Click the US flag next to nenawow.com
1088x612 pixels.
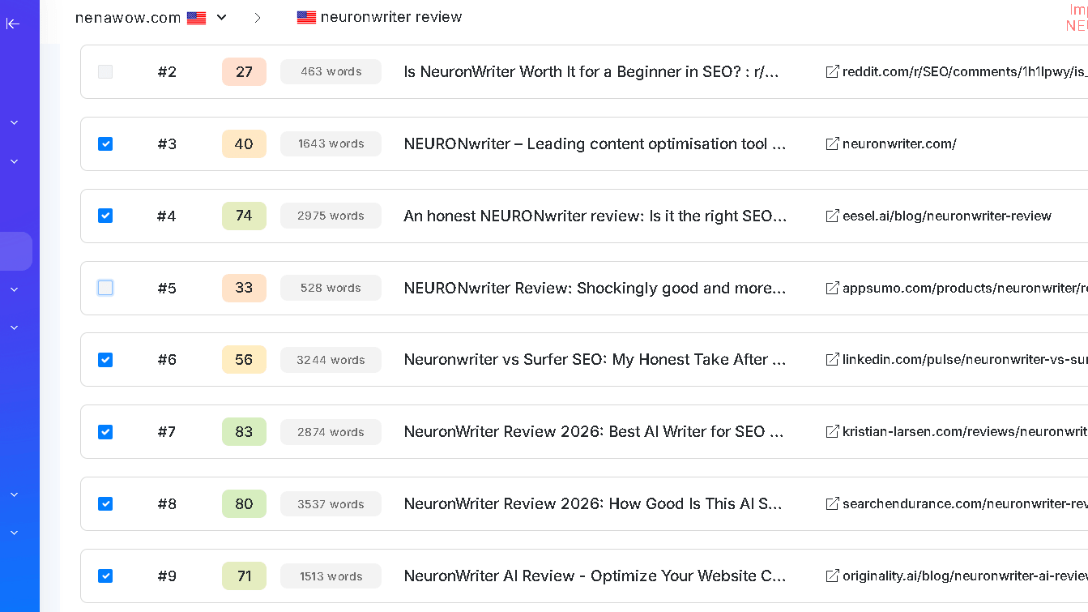(196, 18)
